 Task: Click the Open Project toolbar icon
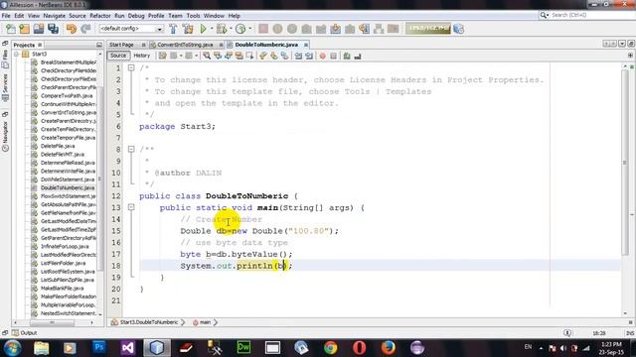39,29
